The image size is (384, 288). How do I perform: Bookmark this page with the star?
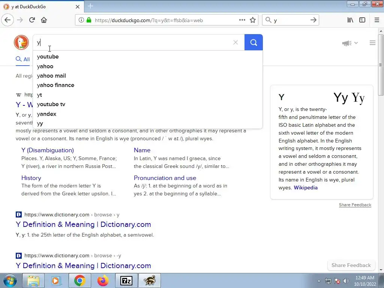[253, 20]
